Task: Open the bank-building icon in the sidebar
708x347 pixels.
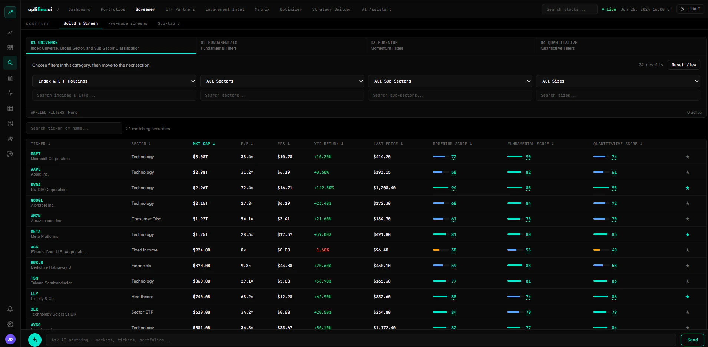Action: point(10,78)
